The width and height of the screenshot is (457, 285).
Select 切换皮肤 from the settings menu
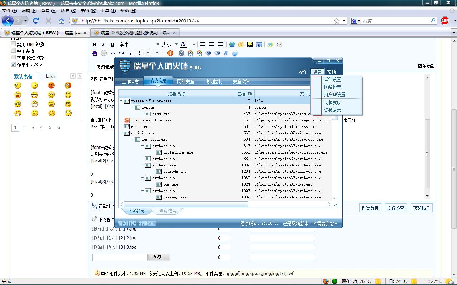(x=332, y=103)
